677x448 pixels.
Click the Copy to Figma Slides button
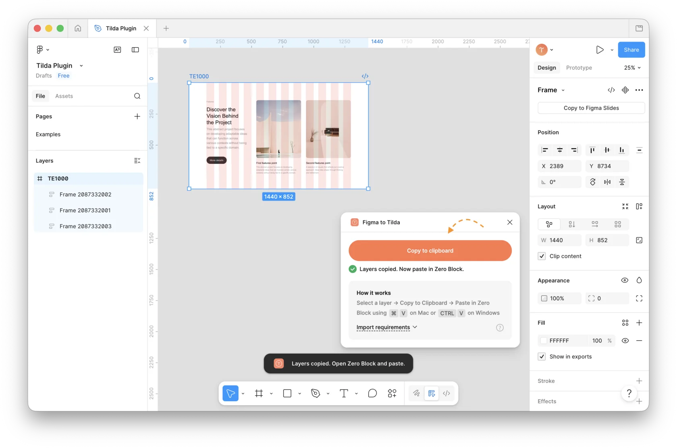tap(591, 108)
